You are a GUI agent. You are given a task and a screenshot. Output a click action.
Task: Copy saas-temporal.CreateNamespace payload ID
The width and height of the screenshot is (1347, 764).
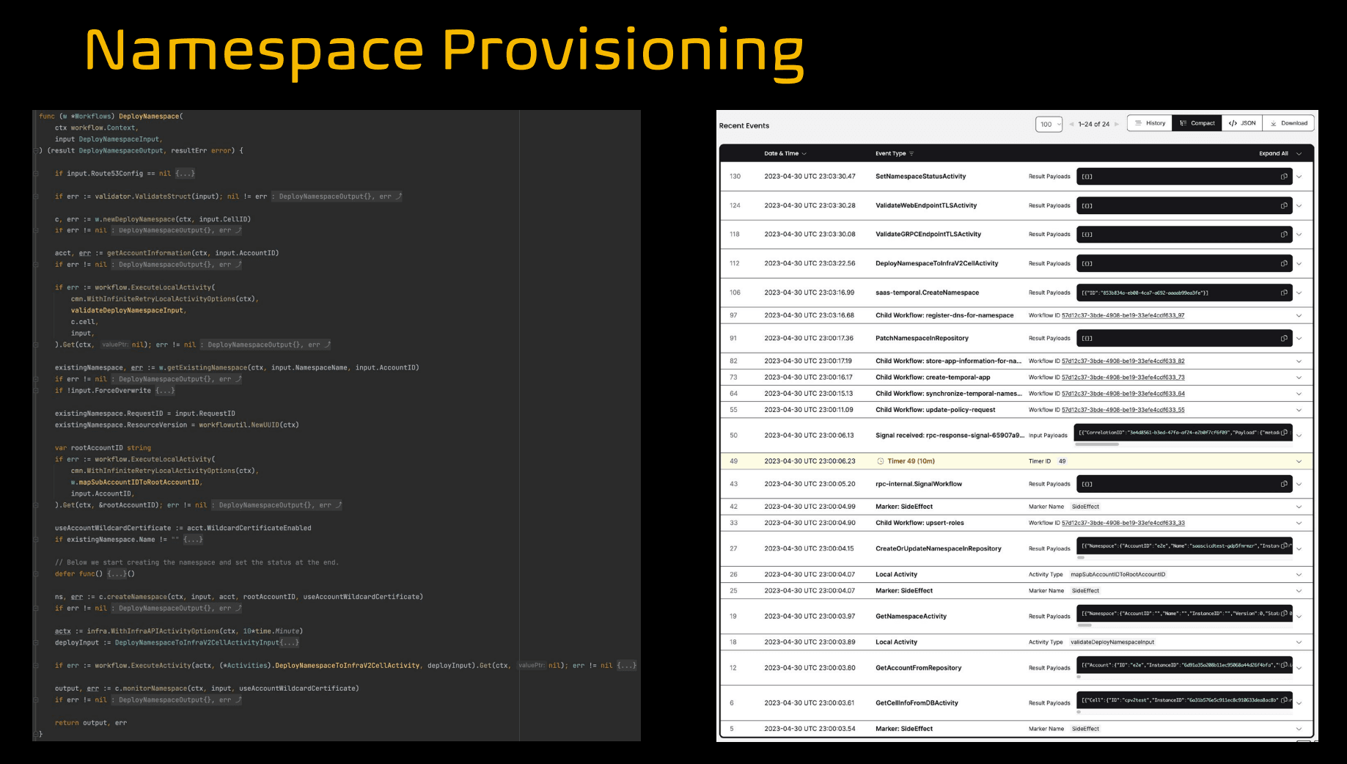click(x=1284, y=293)
